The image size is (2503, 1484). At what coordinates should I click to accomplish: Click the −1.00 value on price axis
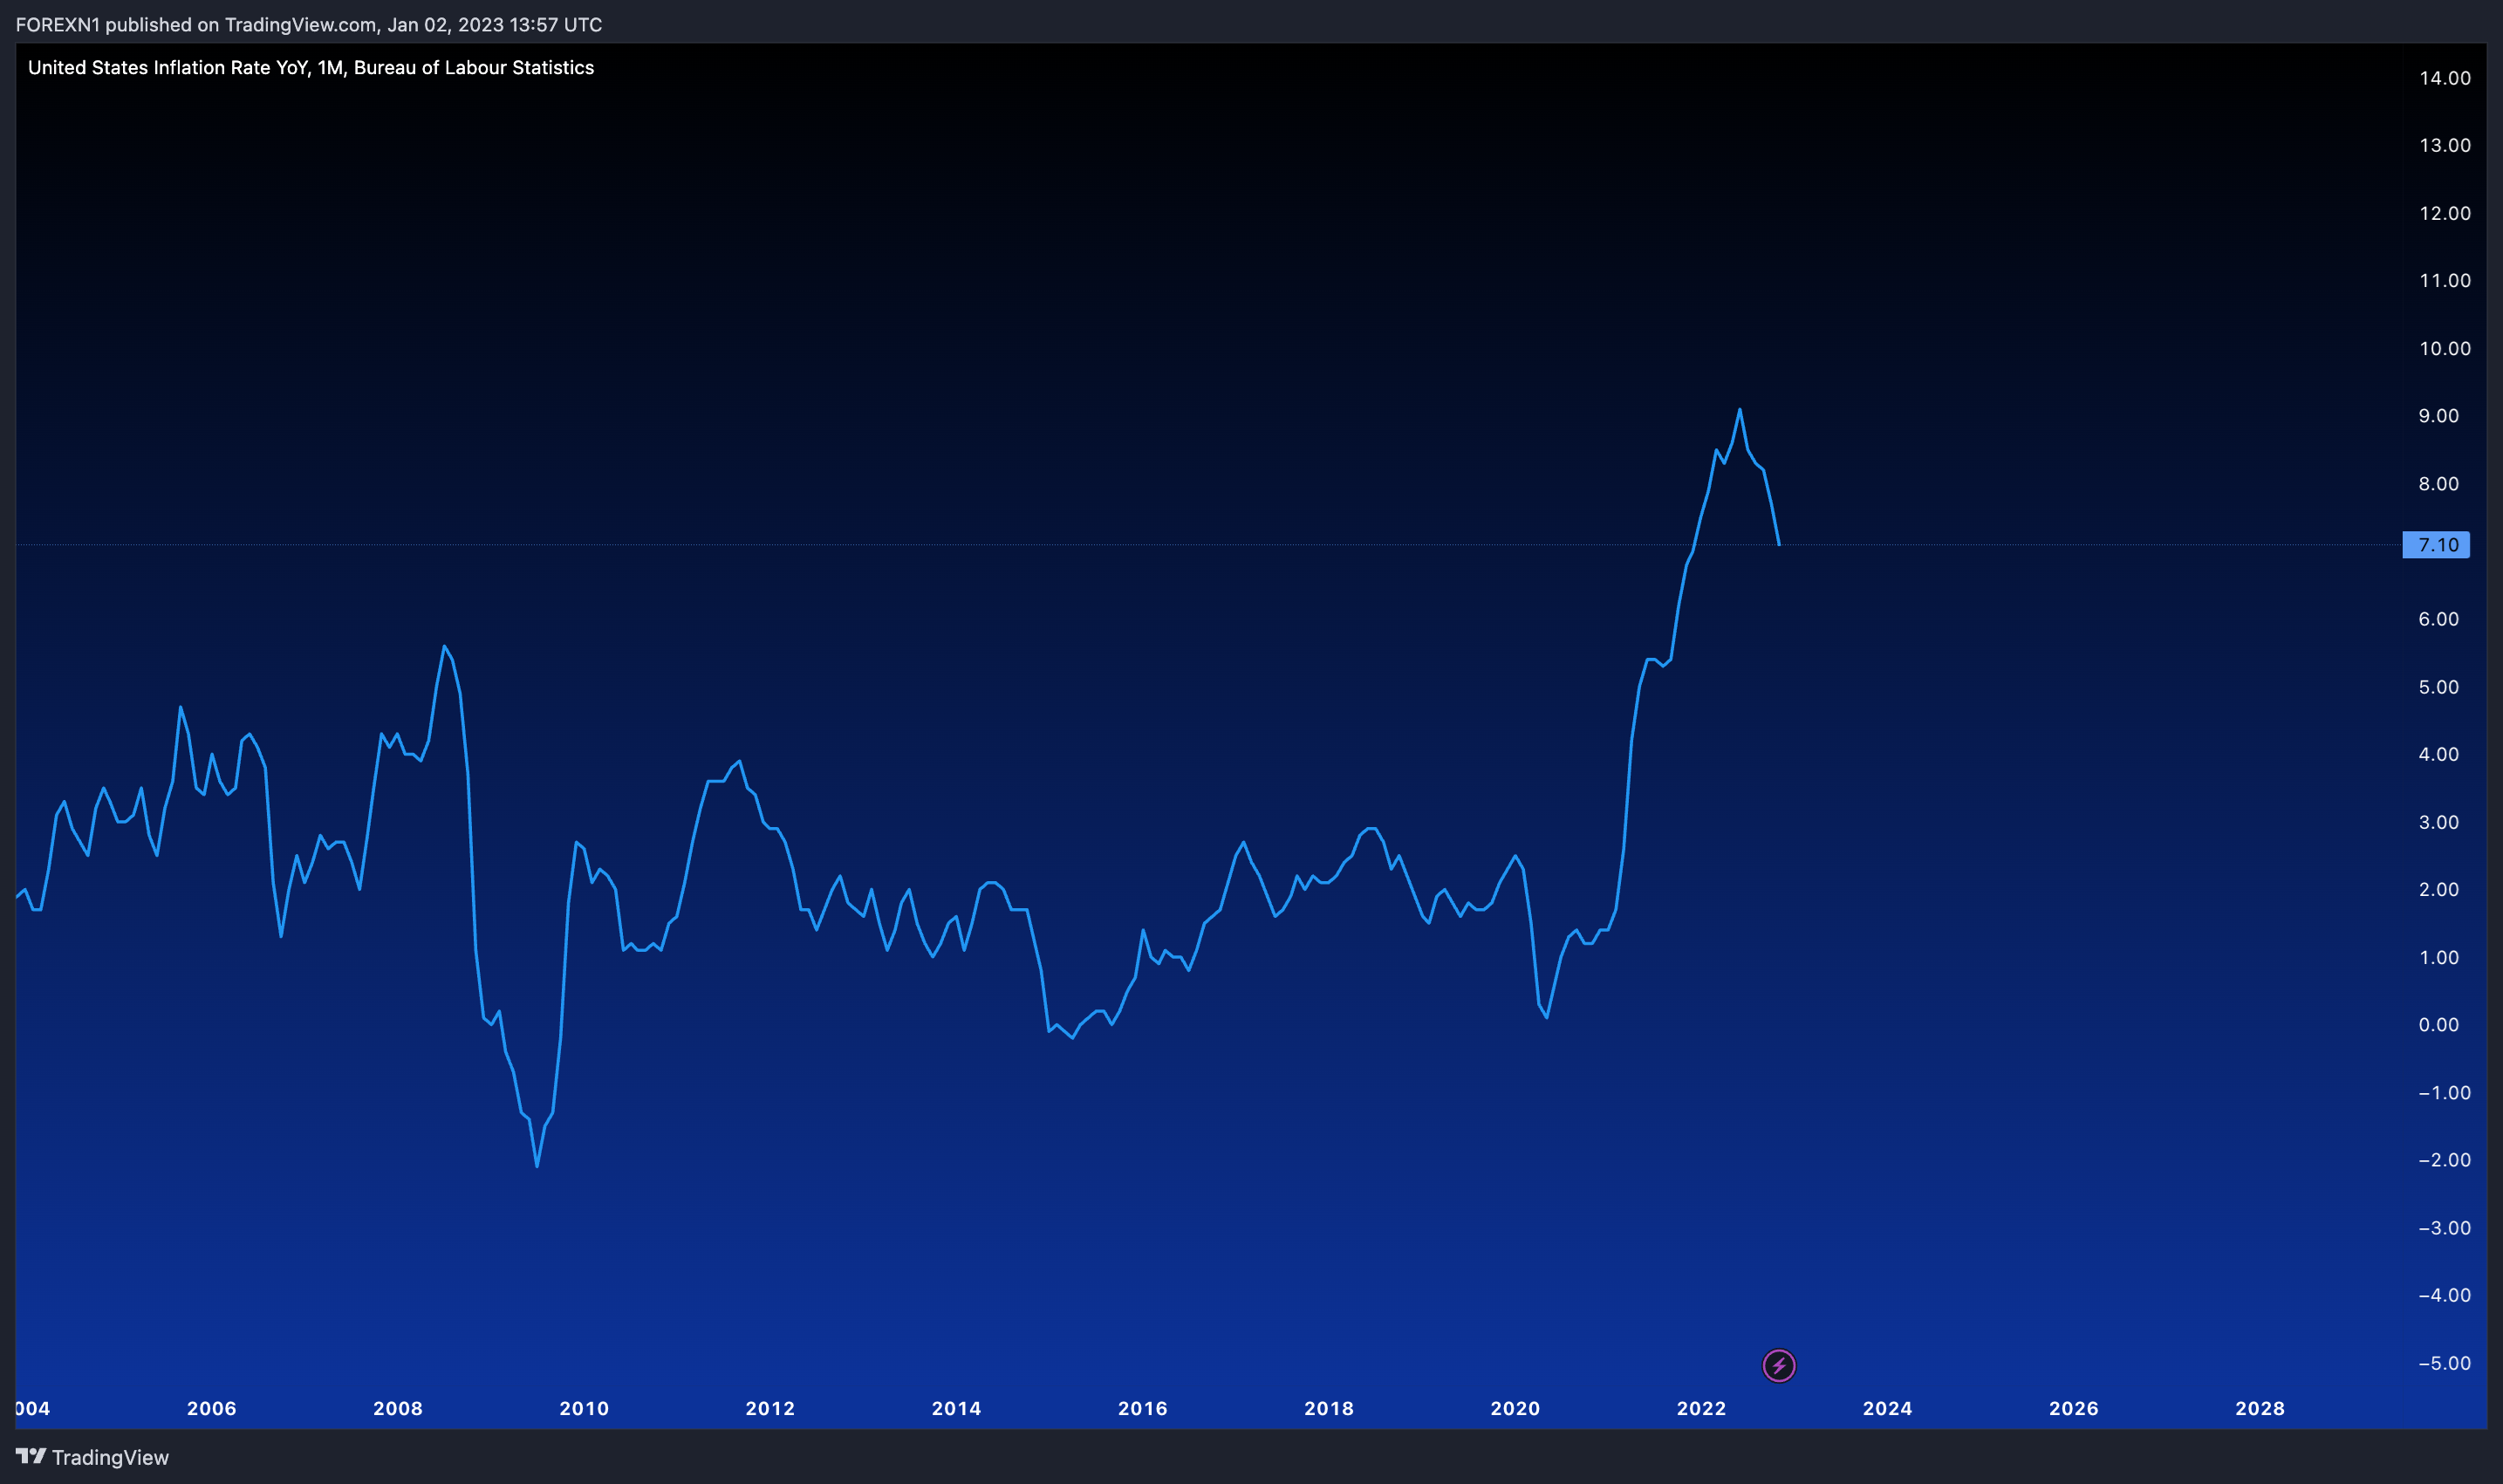(x=2445, y=1092)
